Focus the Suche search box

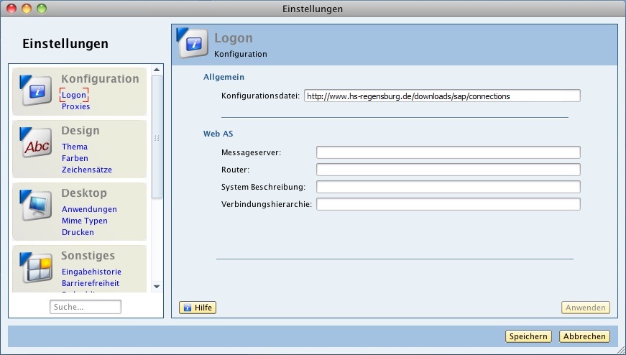(86, 307)
